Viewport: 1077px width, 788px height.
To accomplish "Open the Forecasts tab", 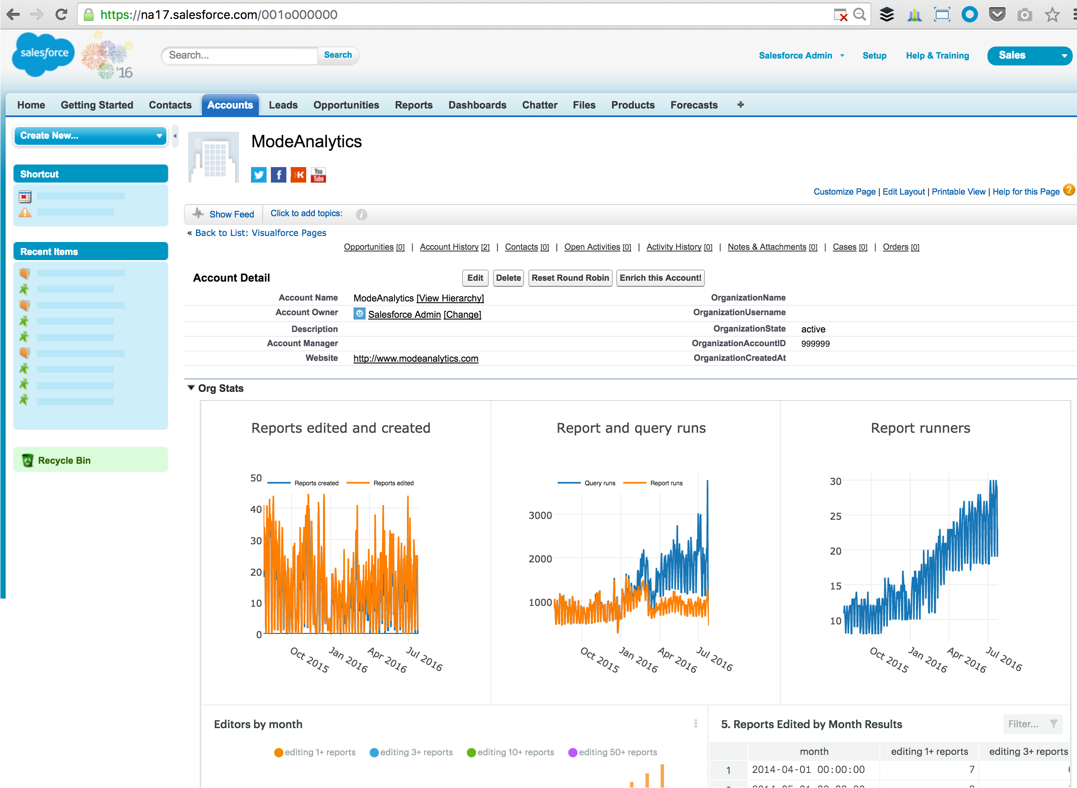I will point(693,105).
